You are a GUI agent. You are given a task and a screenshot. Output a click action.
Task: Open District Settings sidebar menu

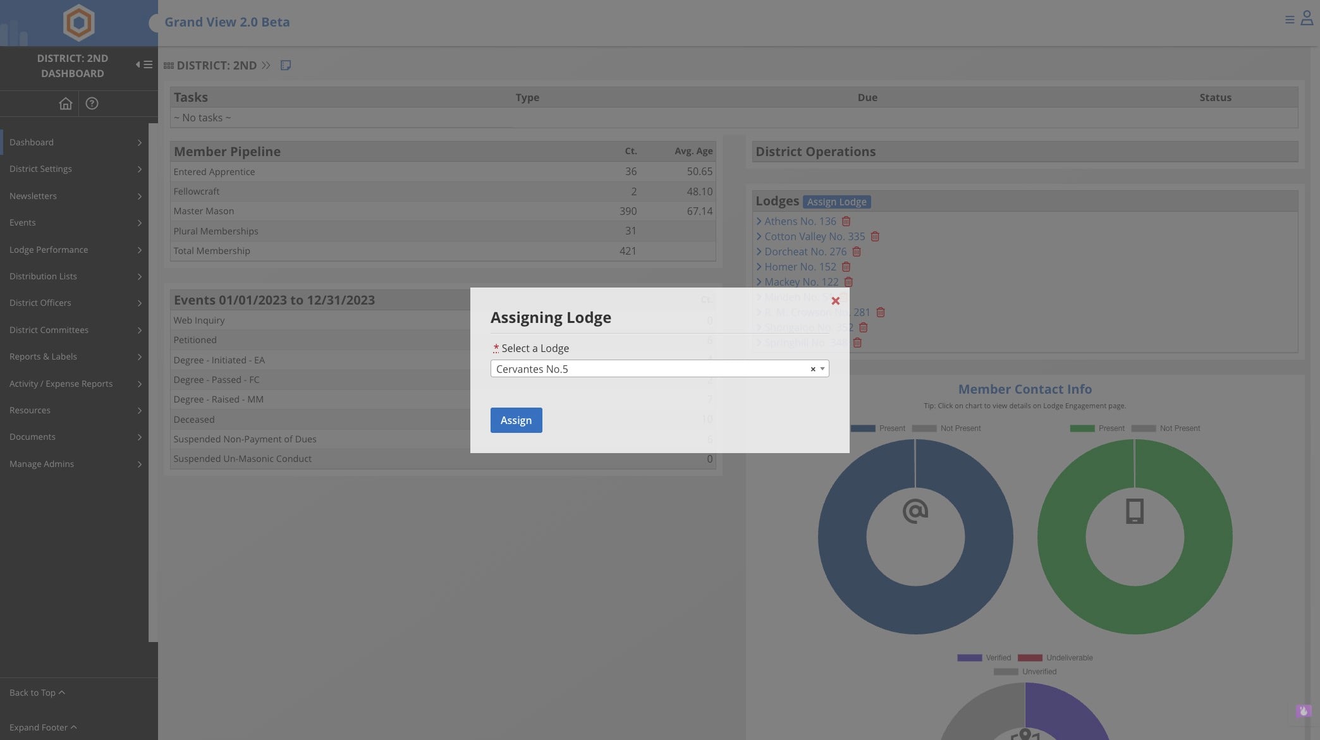75,169
